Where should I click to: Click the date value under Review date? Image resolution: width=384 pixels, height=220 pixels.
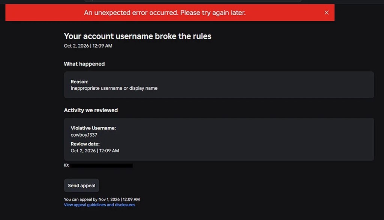click(x=95, y=151)
